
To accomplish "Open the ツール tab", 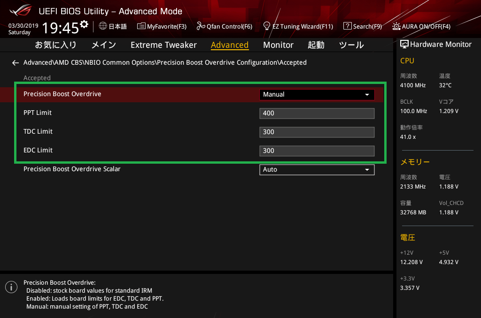I will pyautogui.click(x=351, y=45).
